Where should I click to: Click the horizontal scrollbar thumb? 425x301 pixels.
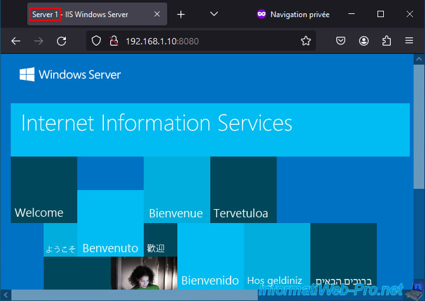pyautogui.click(x=134, y=295)
